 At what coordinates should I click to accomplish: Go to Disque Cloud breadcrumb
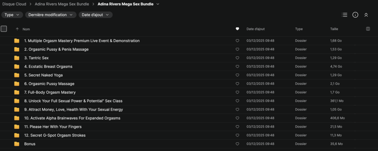pos(15,4)
